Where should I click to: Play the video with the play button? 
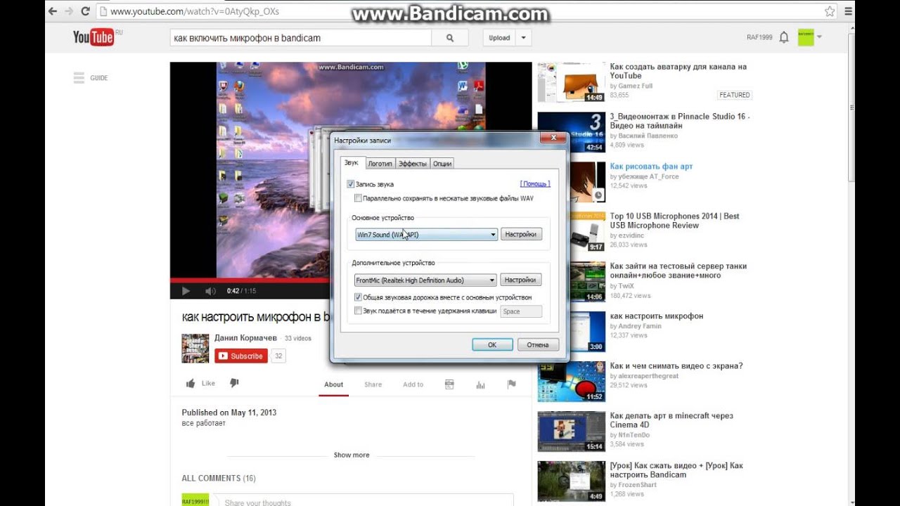(186, 291)
